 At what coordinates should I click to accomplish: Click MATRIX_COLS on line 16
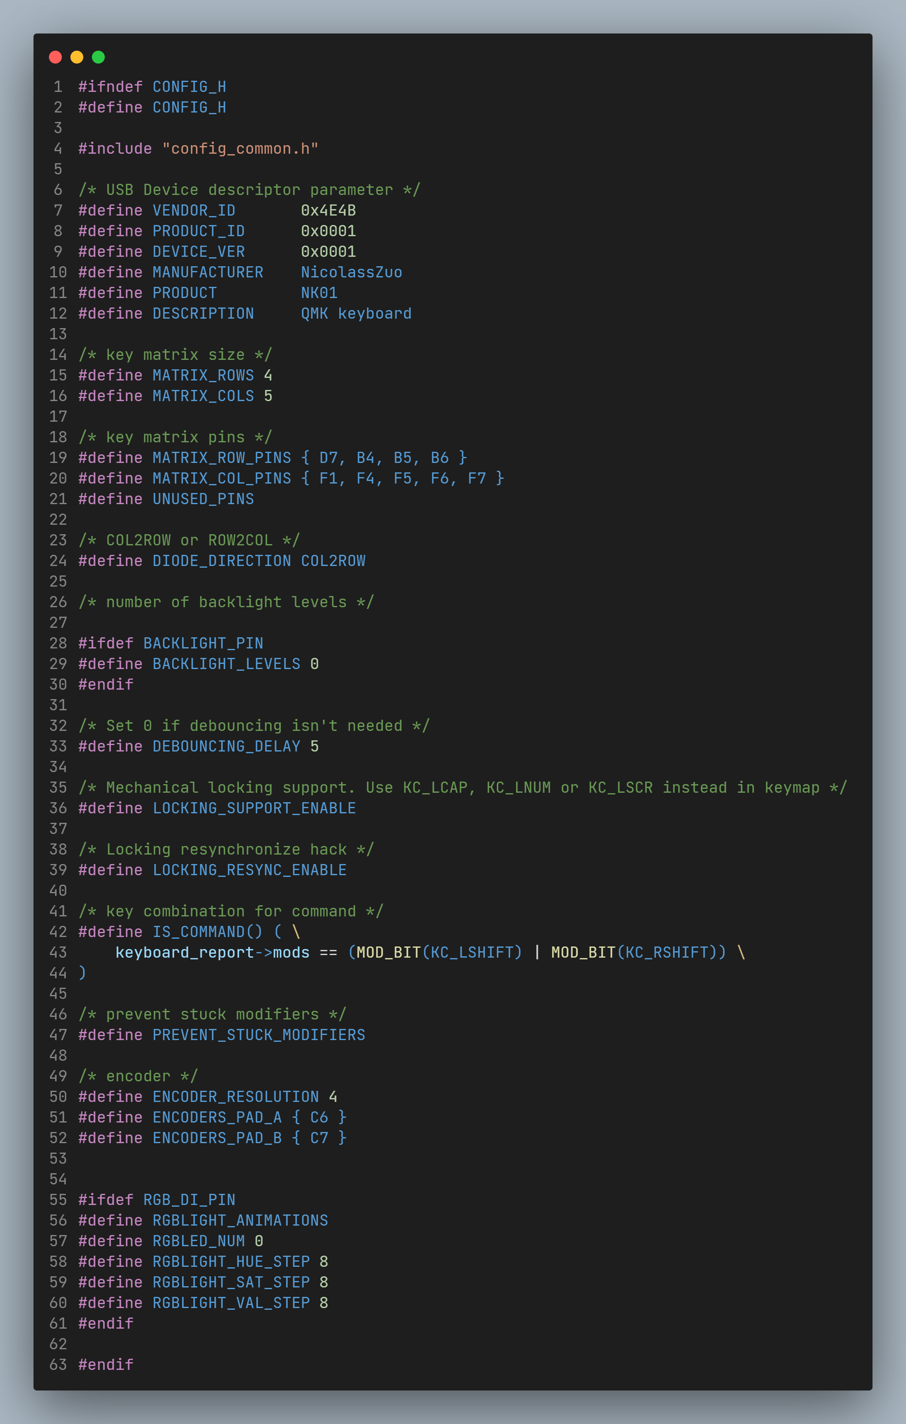point(203,396)
